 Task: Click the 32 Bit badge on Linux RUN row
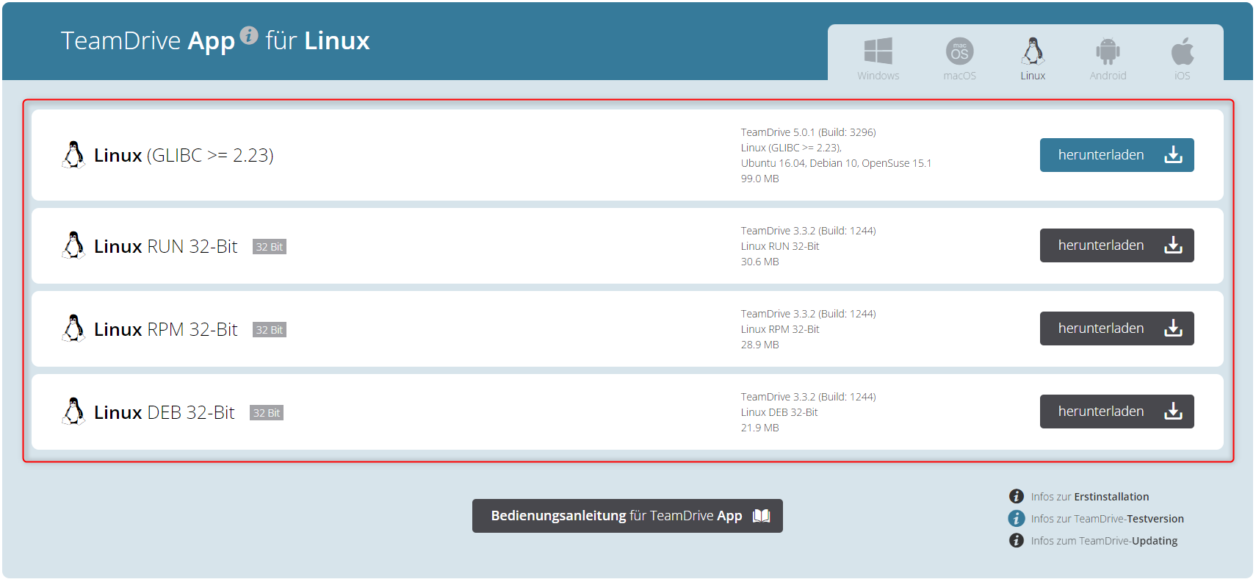270,247
